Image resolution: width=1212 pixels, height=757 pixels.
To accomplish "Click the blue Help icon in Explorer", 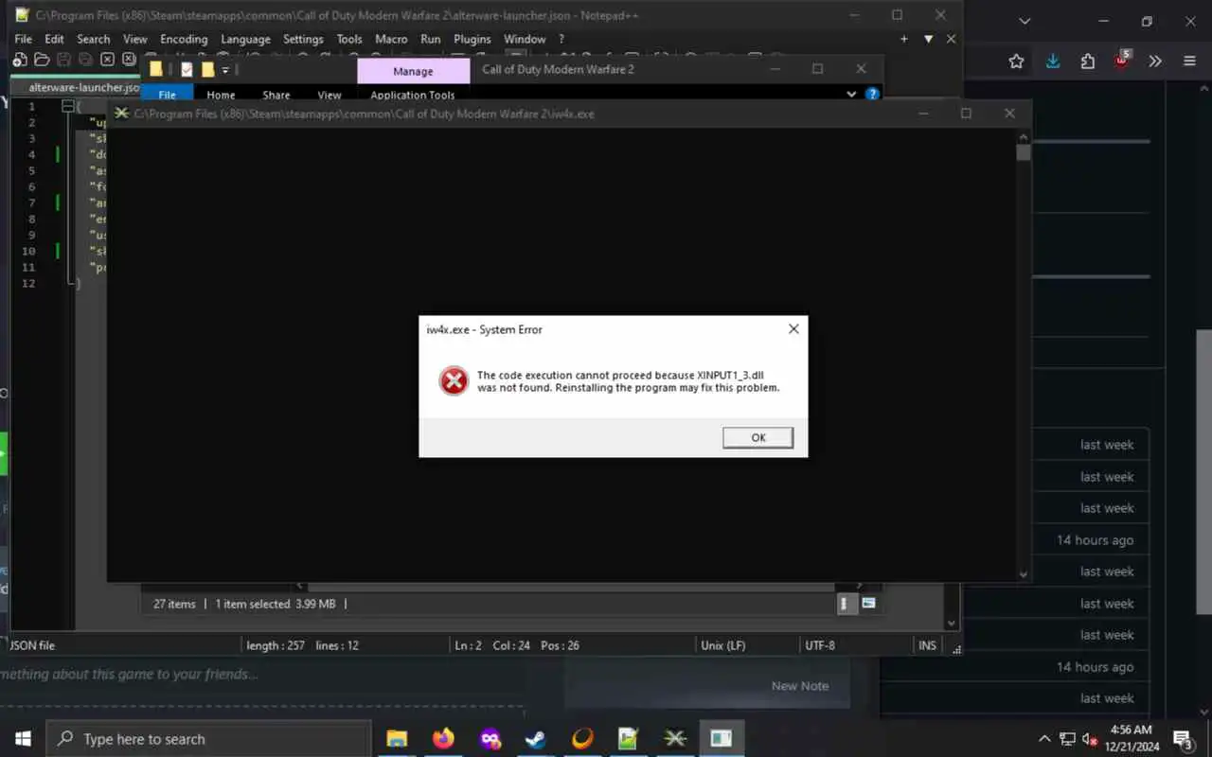I will click(x=872, y=95).
